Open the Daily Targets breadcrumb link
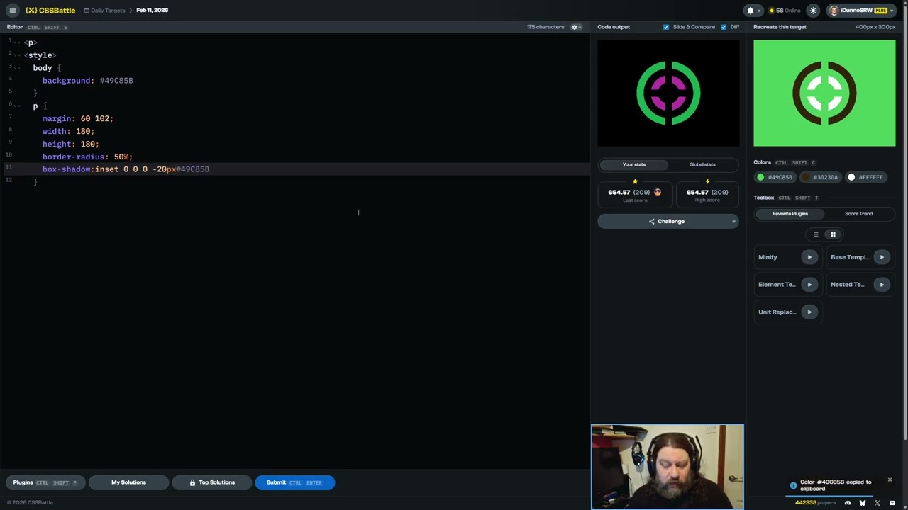Screen dimensions: 908x510 click(104, 11)
